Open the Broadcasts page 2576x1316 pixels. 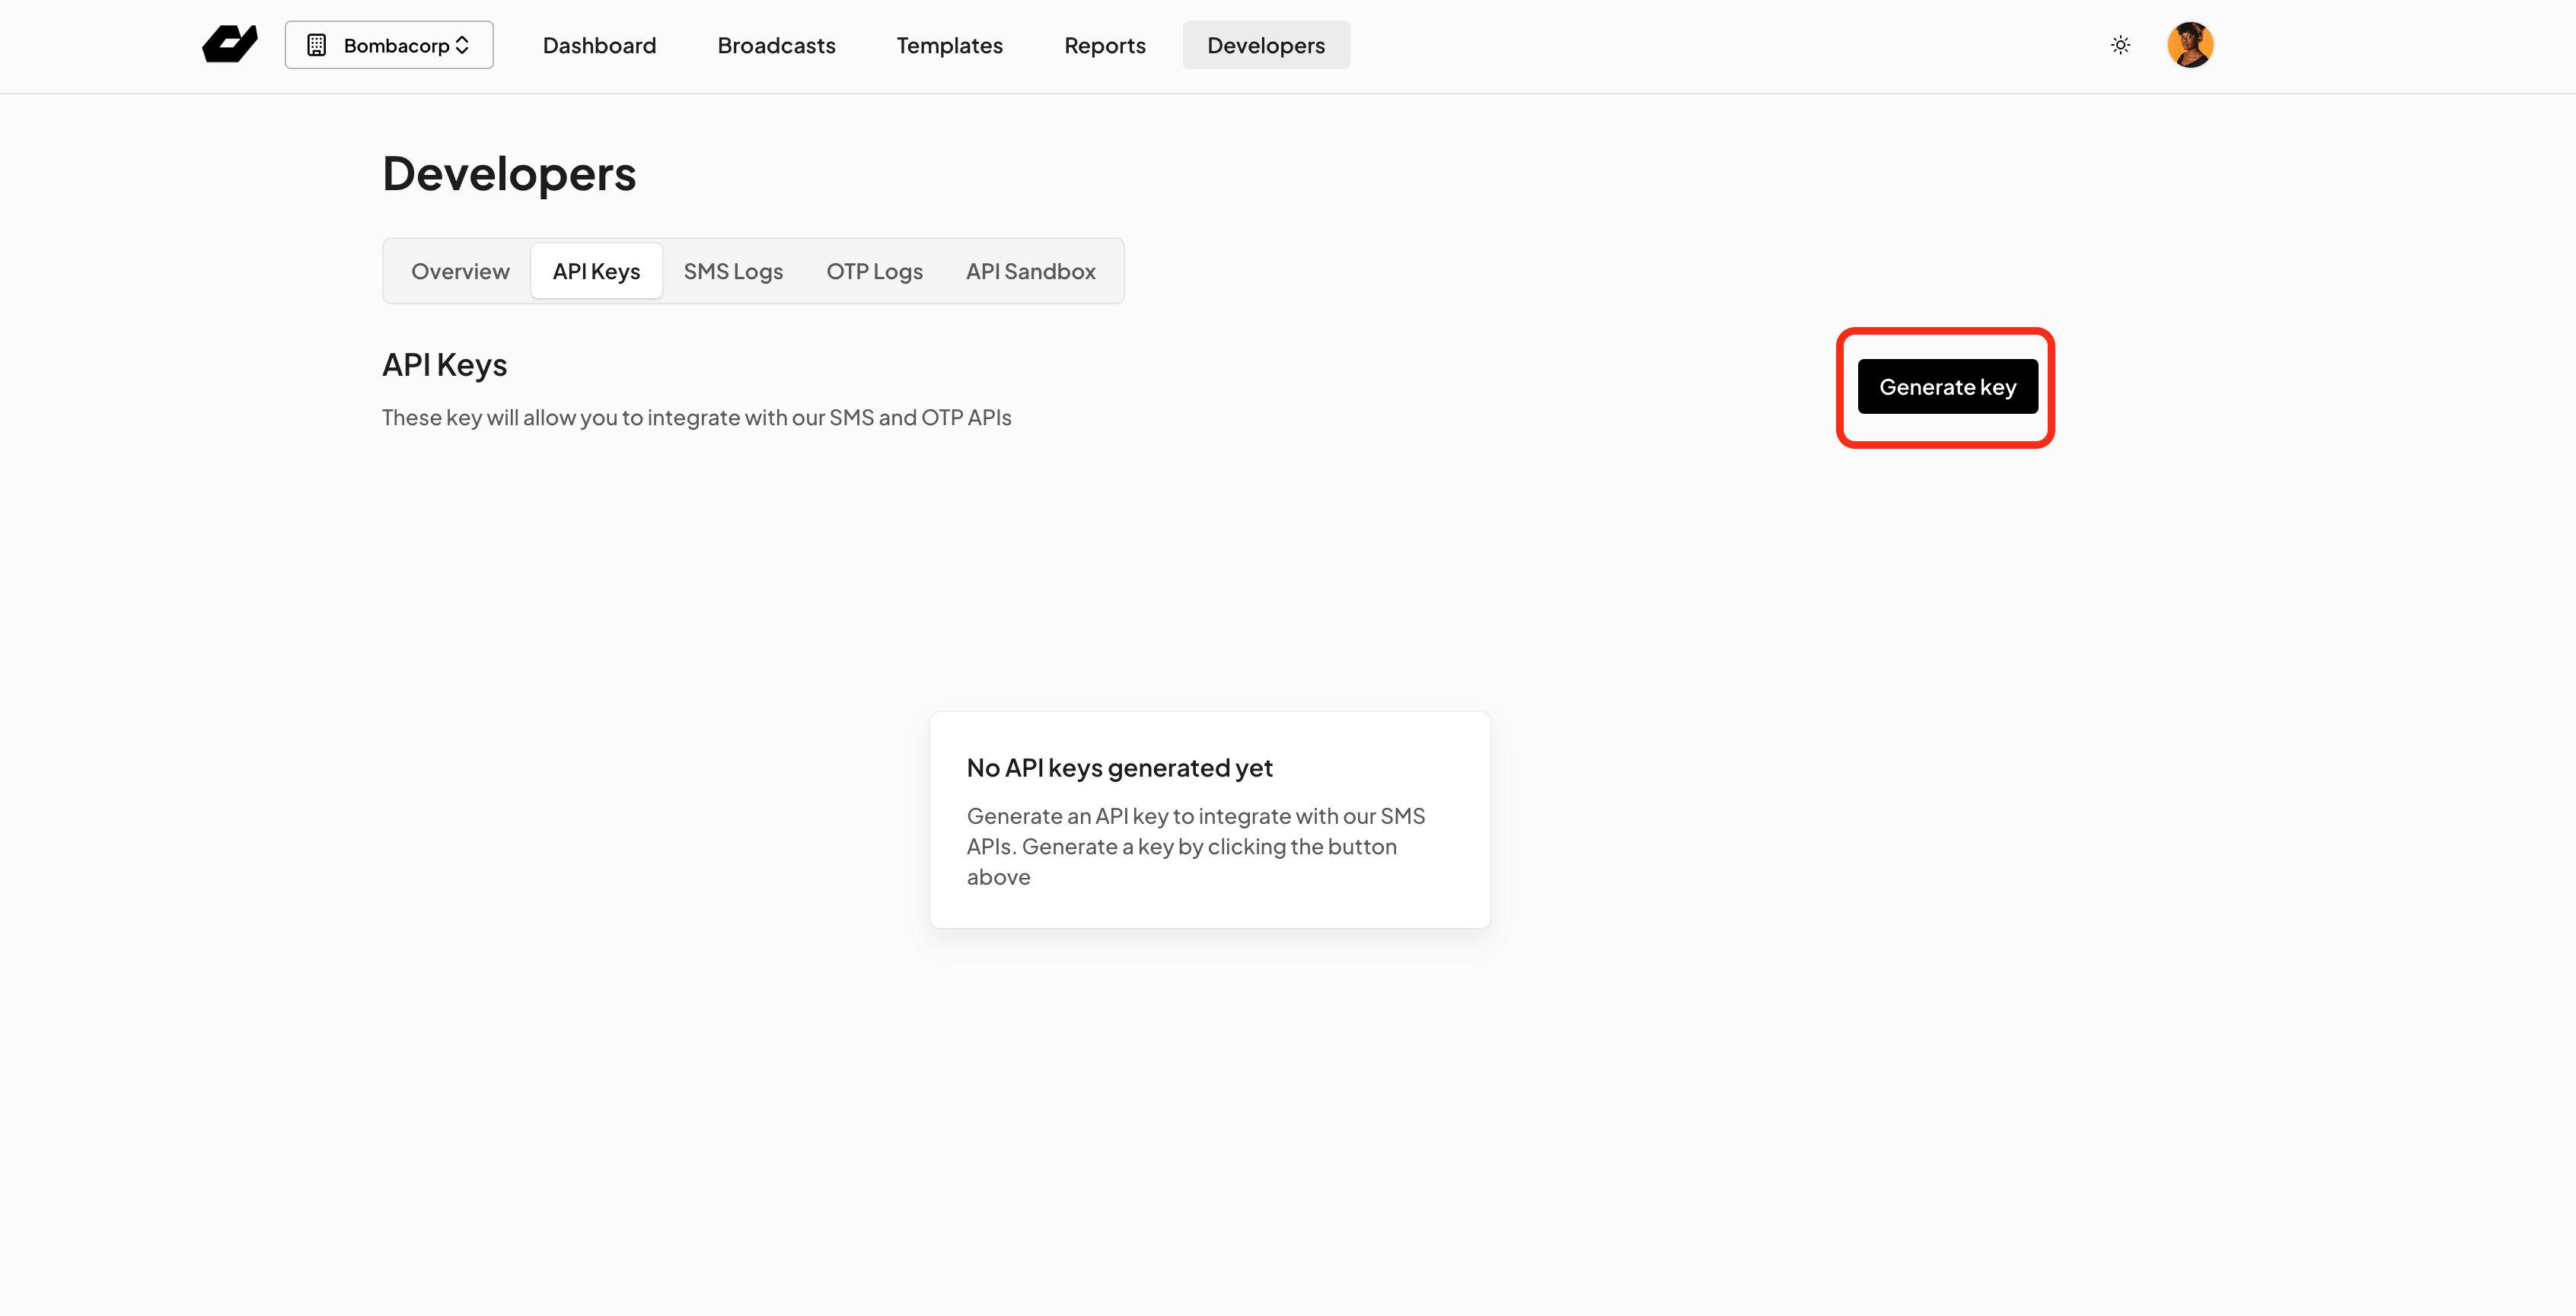pyautogui.click(x=776, y=45)
